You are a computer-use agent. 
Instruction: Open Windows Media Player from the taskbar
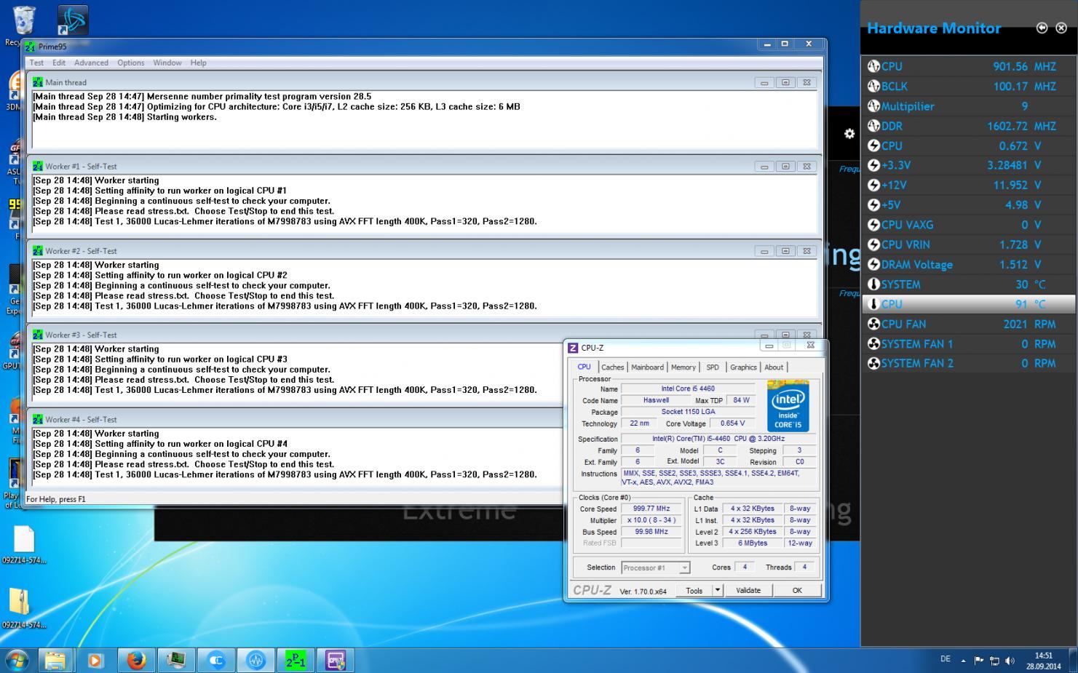pos(95,661)
